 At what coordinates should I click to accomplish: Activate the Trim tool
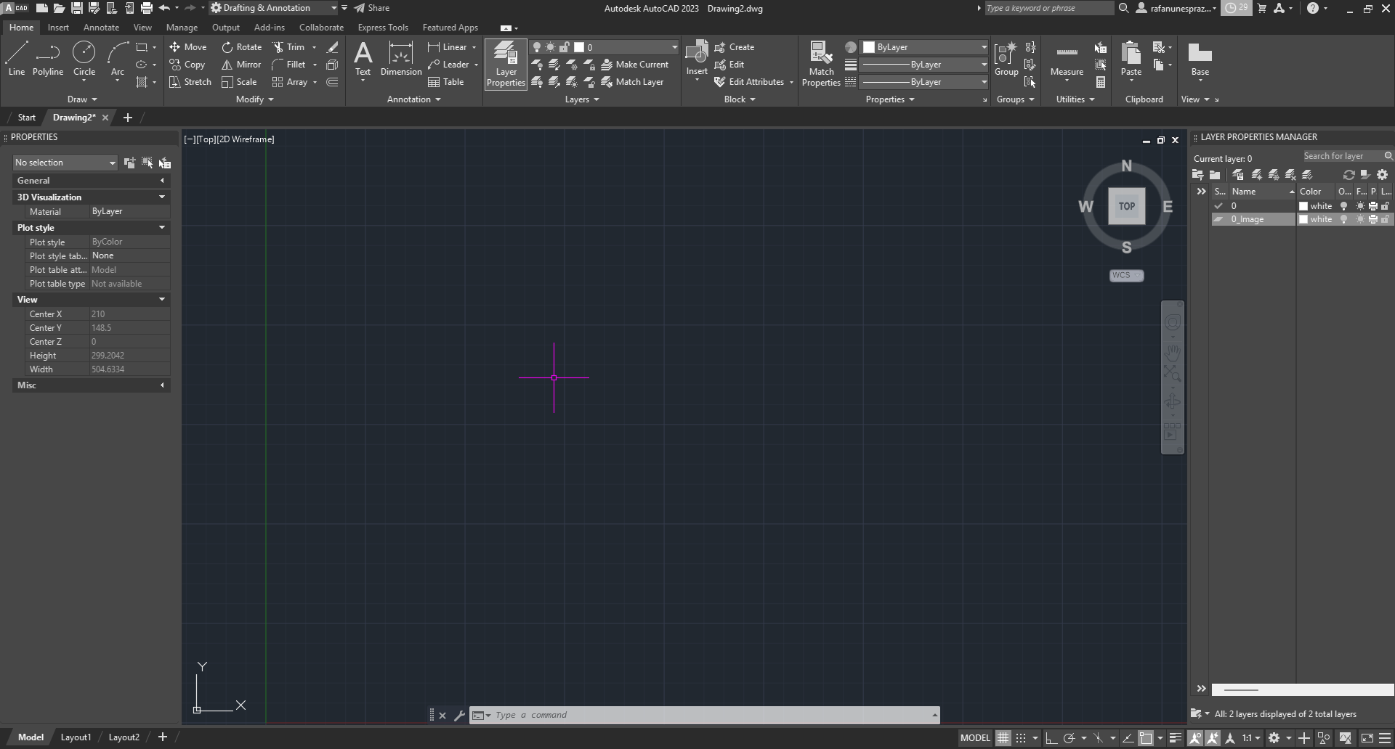[x=294, y=46]
